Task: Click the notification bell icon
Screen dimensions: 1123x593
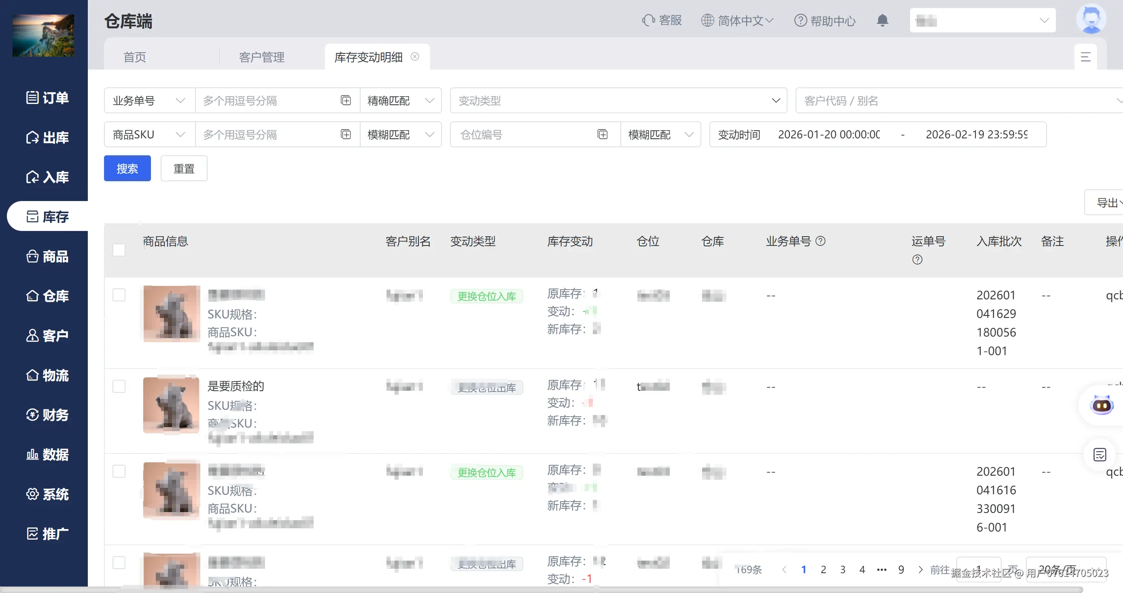Action: pos(882,21)
